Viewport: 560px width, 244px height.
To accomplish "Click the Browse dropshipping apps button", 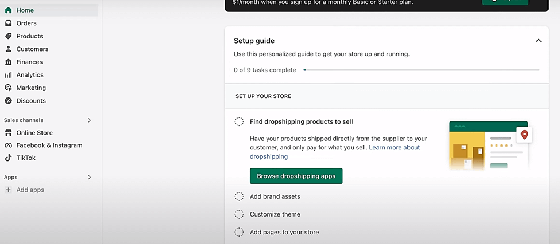I will 296,176.
